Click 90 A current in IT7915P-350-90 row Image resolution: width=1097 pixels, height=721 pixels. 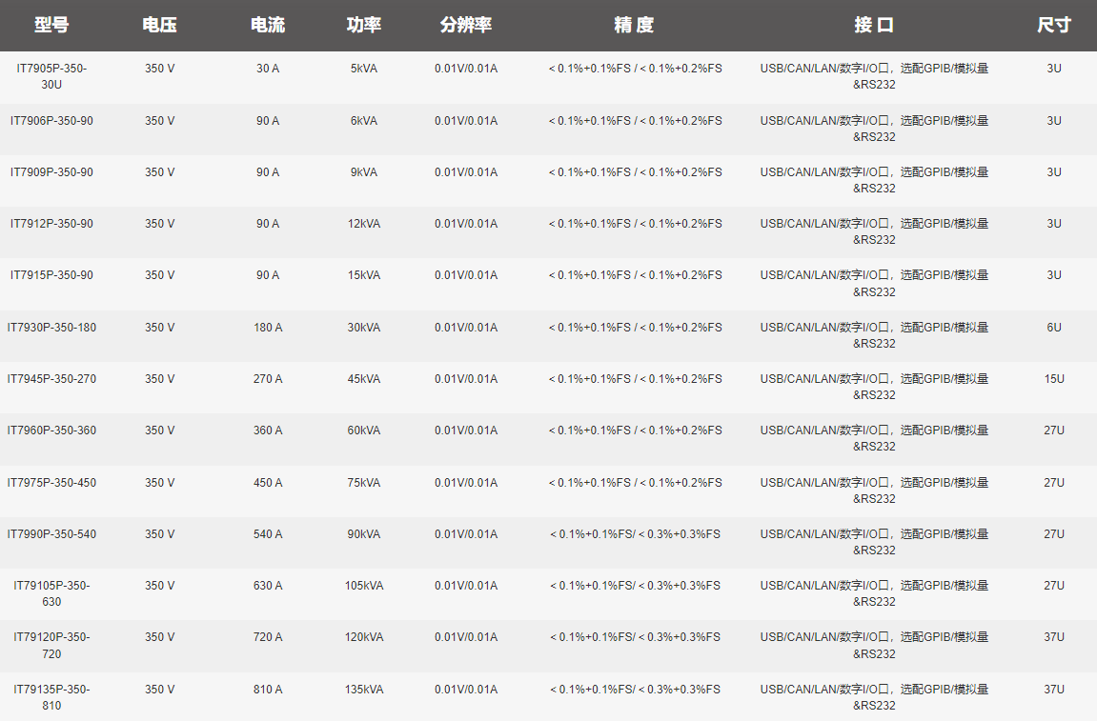pyautogui.click(x=268, y=275)
